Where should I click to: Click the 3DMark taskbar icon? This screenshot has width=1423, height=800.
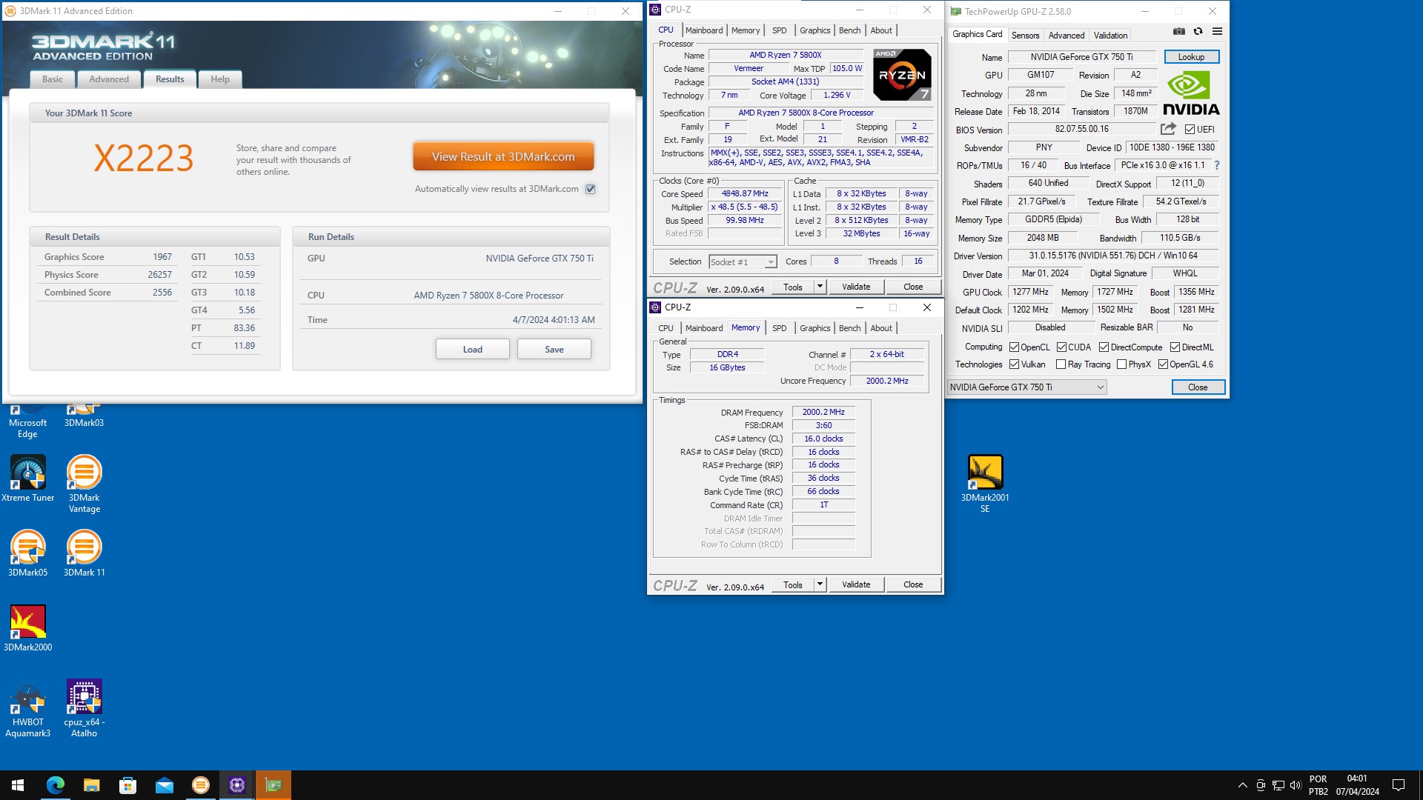tap(200, 785)
